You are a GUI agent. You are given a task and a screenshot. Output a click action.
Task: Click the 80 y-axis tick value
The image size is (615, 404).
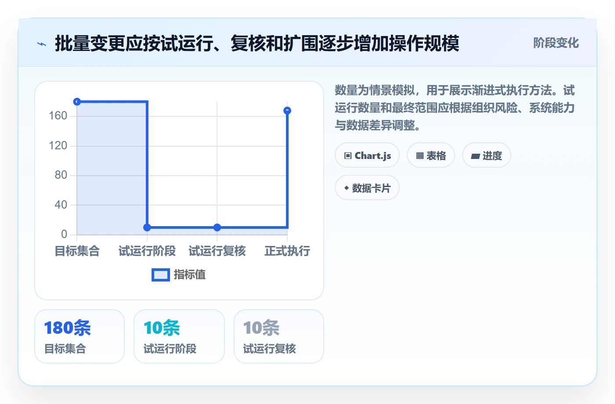(61, 175)
